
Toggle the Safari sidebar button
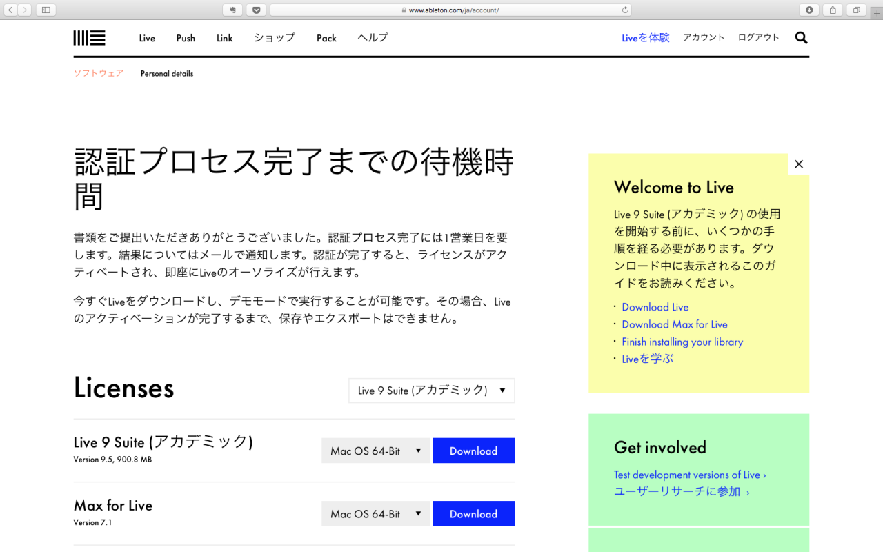pyautogui.click(x=46, y=10)
